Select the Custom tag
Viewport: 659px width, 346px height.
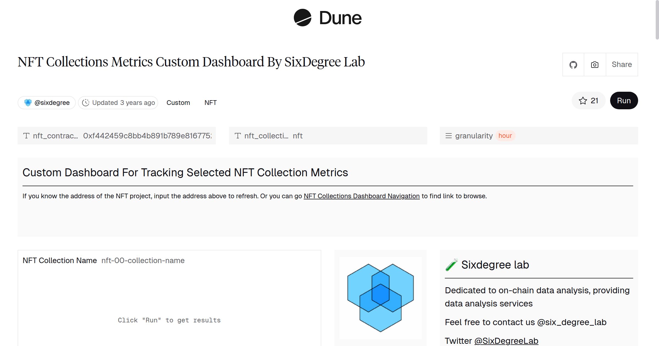coord(178,102)
